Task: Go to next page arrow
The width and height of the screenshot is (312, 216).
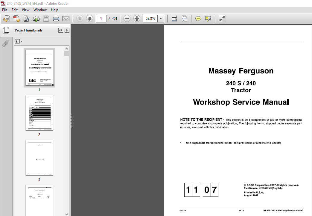Action: tap(89, 19)
